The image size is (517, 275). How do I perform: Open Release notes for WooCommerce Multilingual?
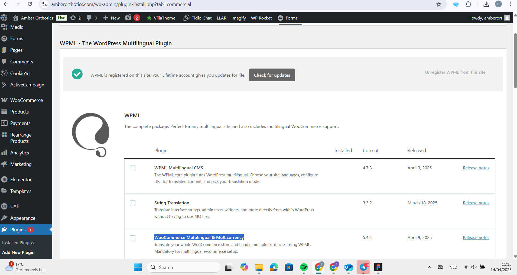coord(476,238)
